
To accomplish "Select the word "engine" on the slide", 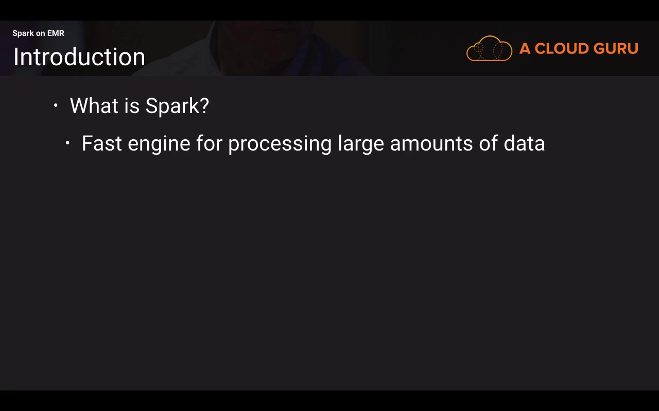I will 159,144.
